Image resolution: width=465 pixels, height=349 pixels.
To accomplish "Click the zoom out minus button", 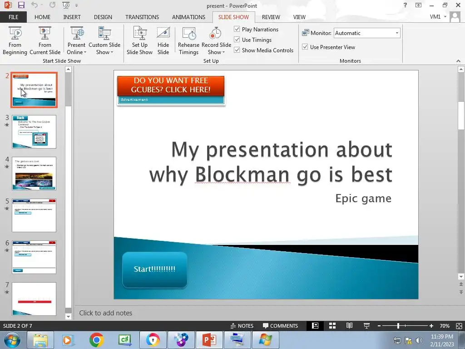I will coord(379,326).
